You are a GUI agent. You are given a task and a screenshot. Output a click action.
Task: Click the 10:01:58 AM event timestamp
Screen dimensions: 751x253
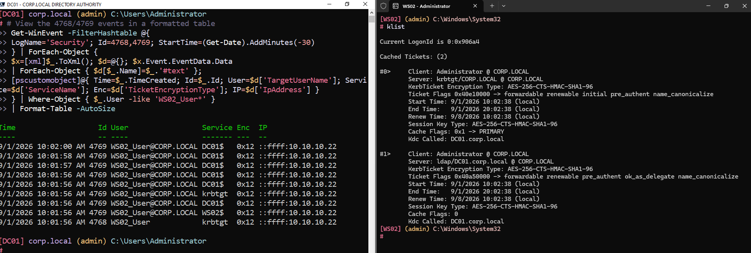[42, 156]
